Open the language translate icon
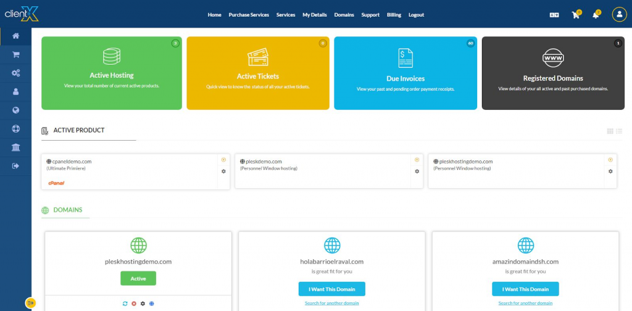The image size is (632, 311). coord(554,15)
